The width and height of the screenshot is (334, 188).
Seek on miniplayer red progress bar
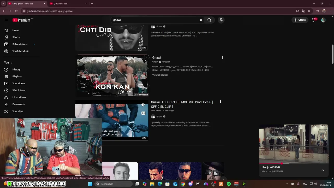[294, 163]
